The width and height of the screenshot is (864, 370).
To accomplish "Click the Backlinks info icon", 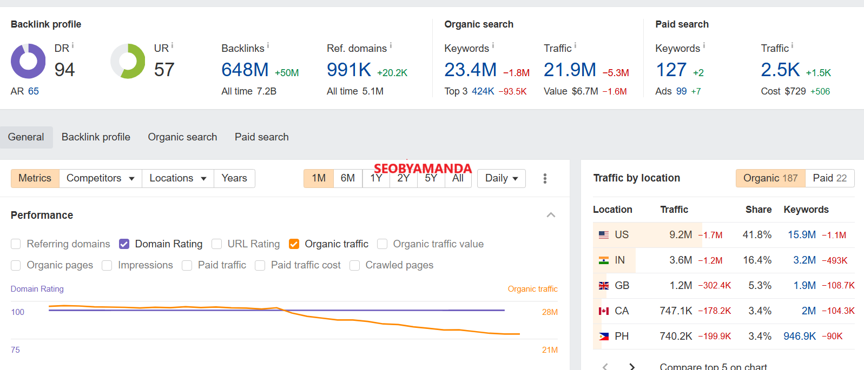I will coord(268,46).
